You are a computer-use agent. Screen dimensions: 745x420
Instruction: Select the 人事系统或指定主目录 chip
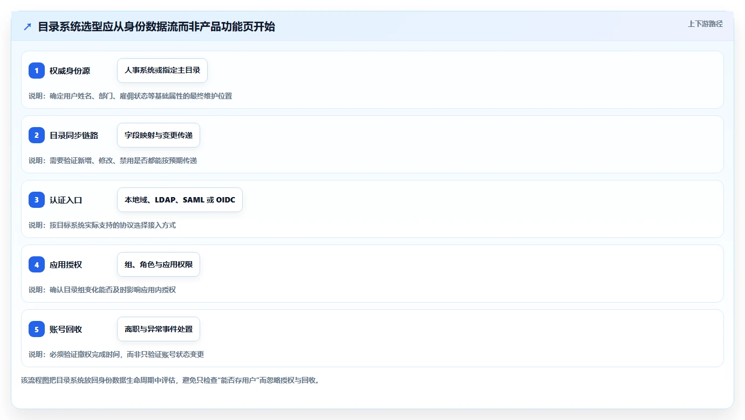click(162, 71)
